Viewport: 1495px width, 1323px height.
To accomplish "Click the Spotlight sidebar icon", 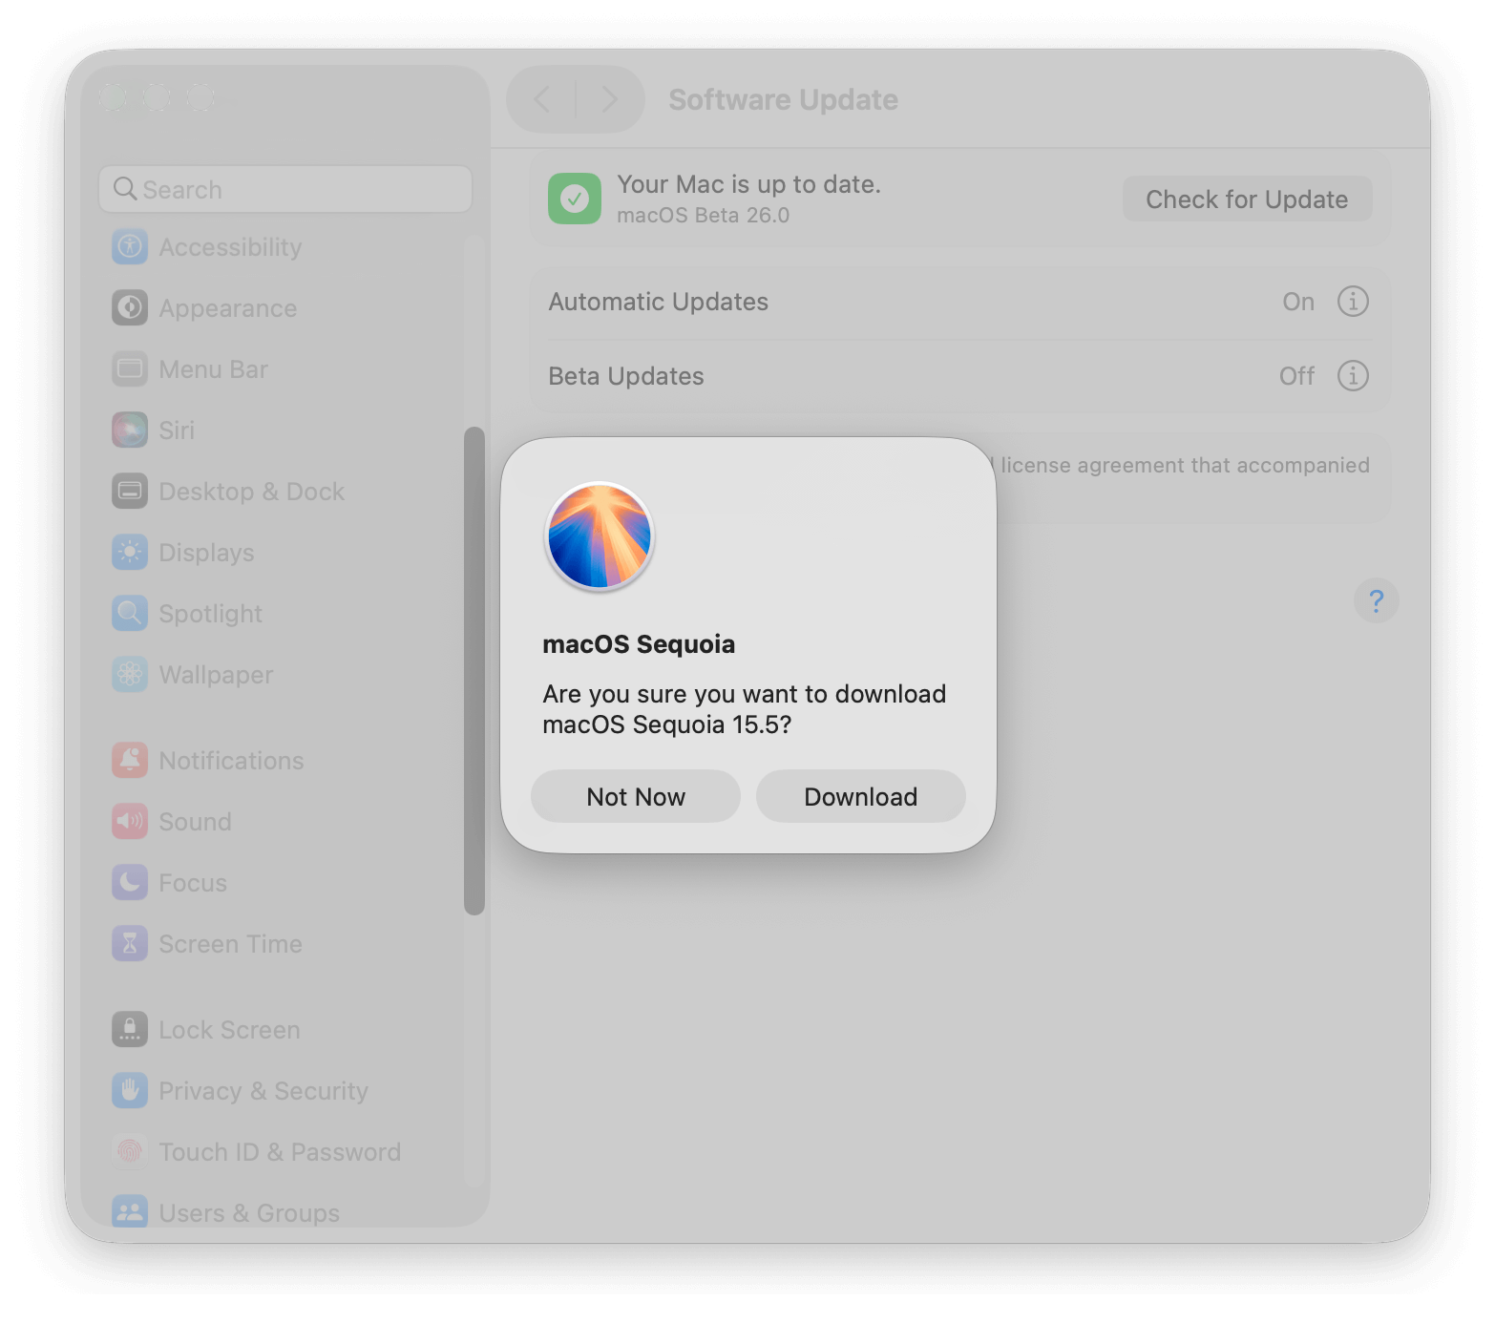I will click(x=130, y=614).
